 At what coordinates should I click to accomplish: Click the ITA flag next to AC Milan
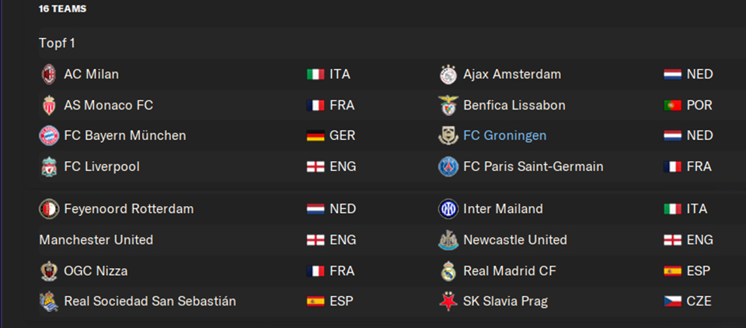(315, 75)
